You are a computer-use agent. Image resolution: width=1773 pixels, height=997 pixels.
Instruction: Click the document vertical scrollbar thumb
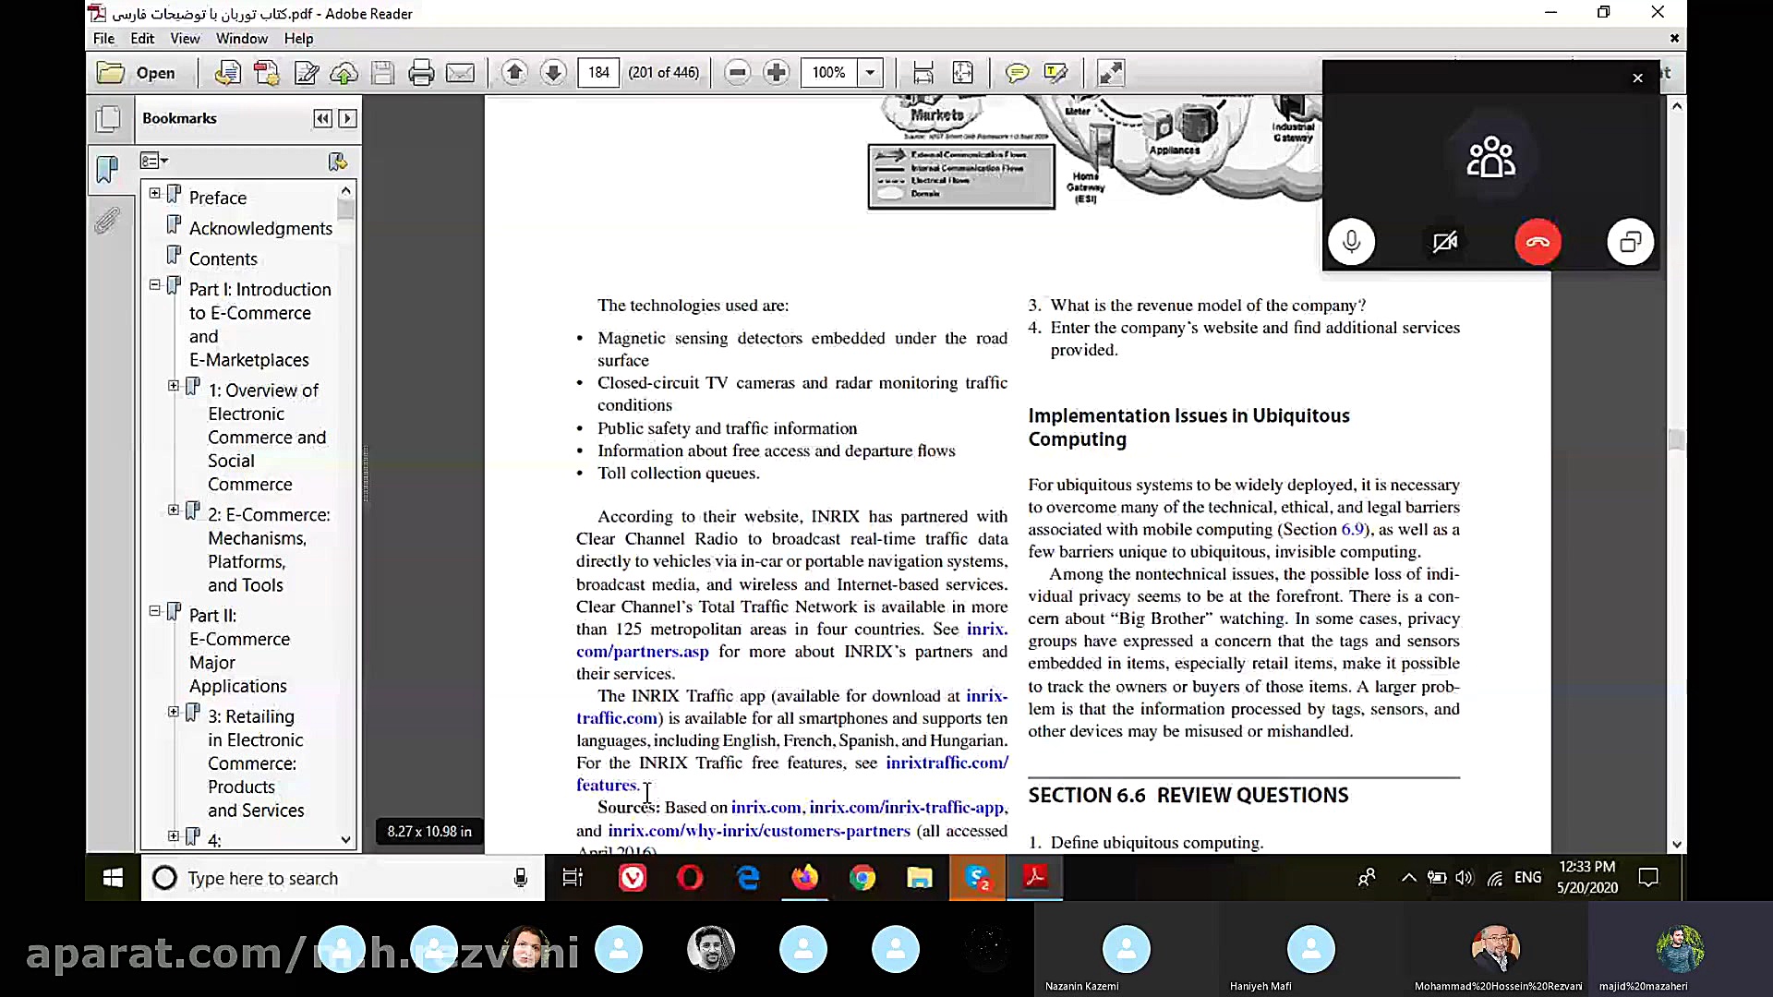pos(1677,440)
